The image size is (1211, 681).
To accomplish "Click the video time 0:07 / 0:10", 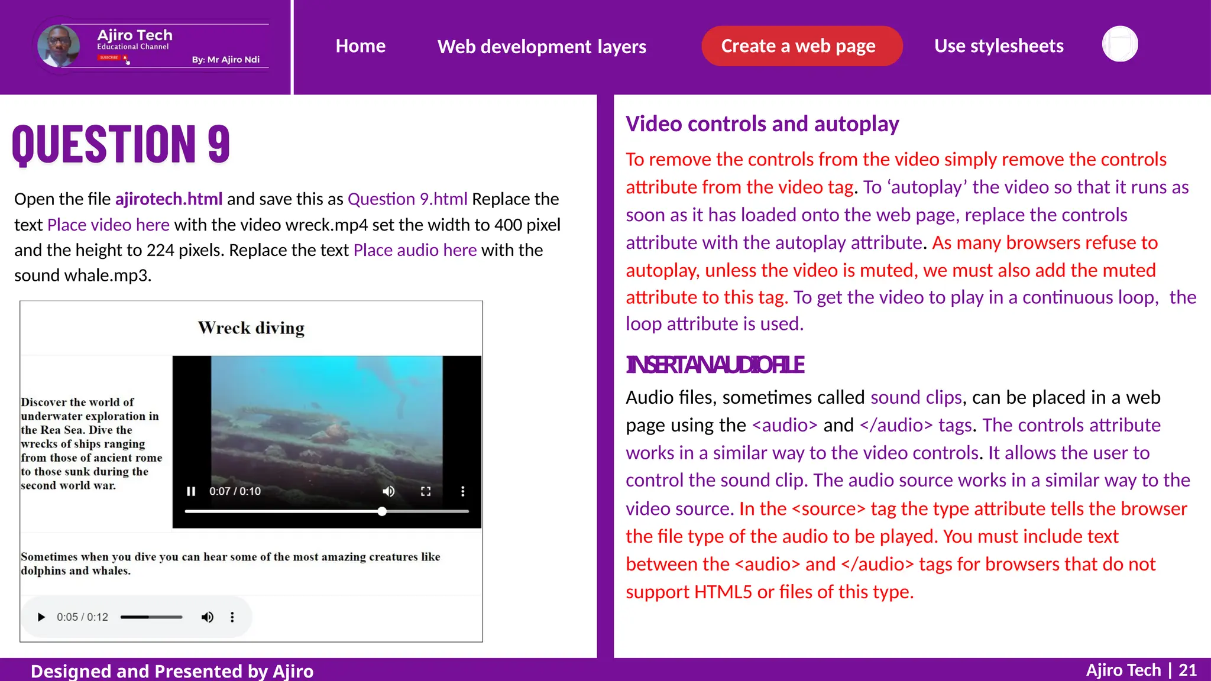I will 235,491.
